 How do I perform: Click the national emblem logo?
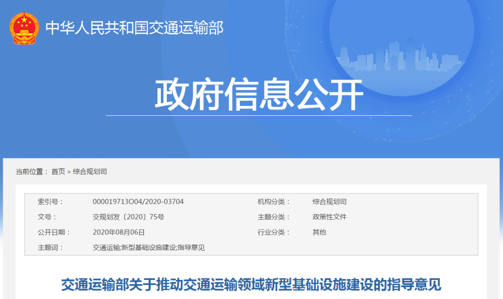[x=24, y=28]
